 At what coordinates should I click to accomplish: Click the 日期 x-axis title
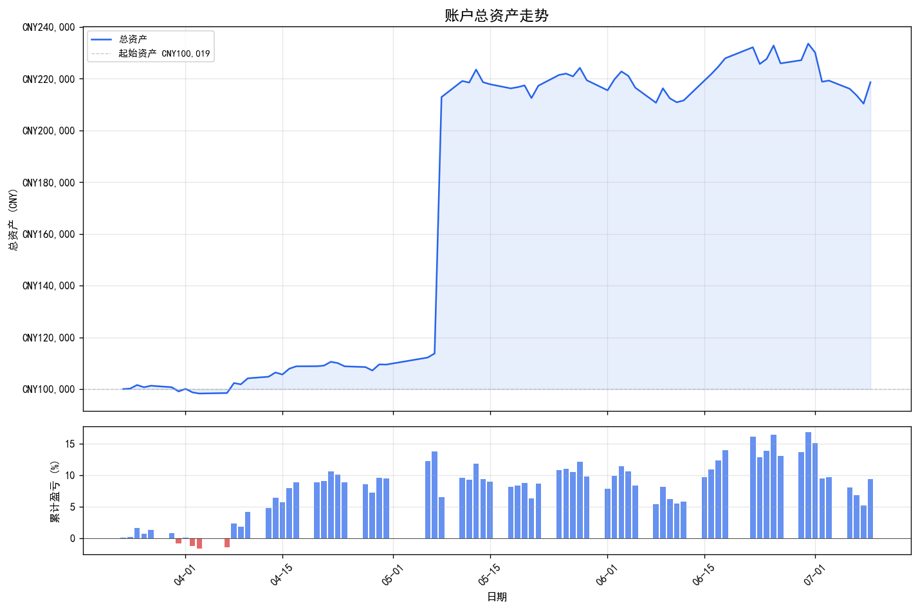click(497, 597)
